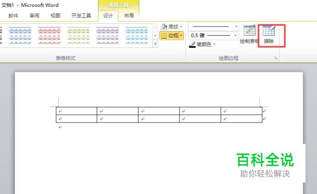
Task: Open the 审阅 Review tab
Action: [34, 16]
